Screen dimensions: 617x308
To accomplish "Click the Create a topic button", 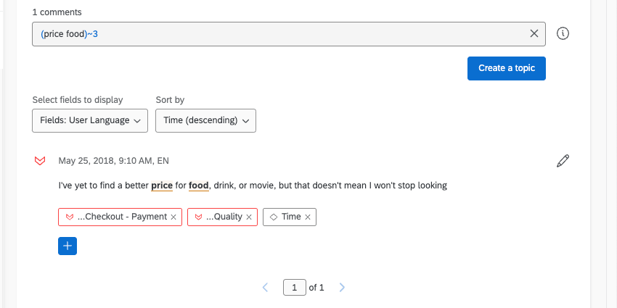I will (x=506, y=68).
